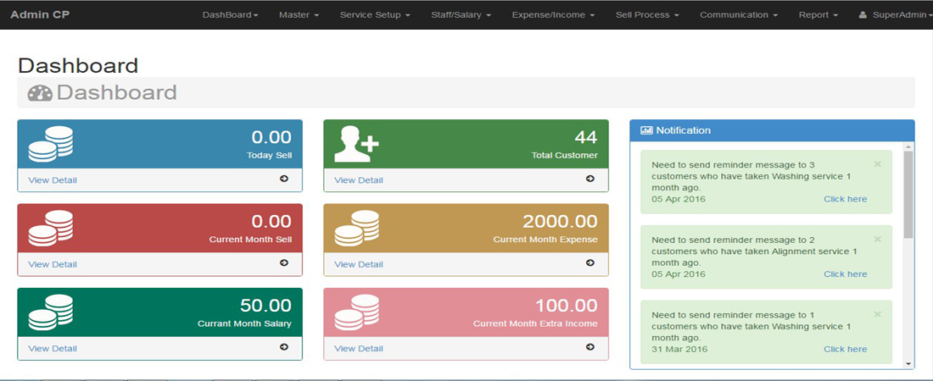Dismiss the first Washing service notification

point(878,164)
